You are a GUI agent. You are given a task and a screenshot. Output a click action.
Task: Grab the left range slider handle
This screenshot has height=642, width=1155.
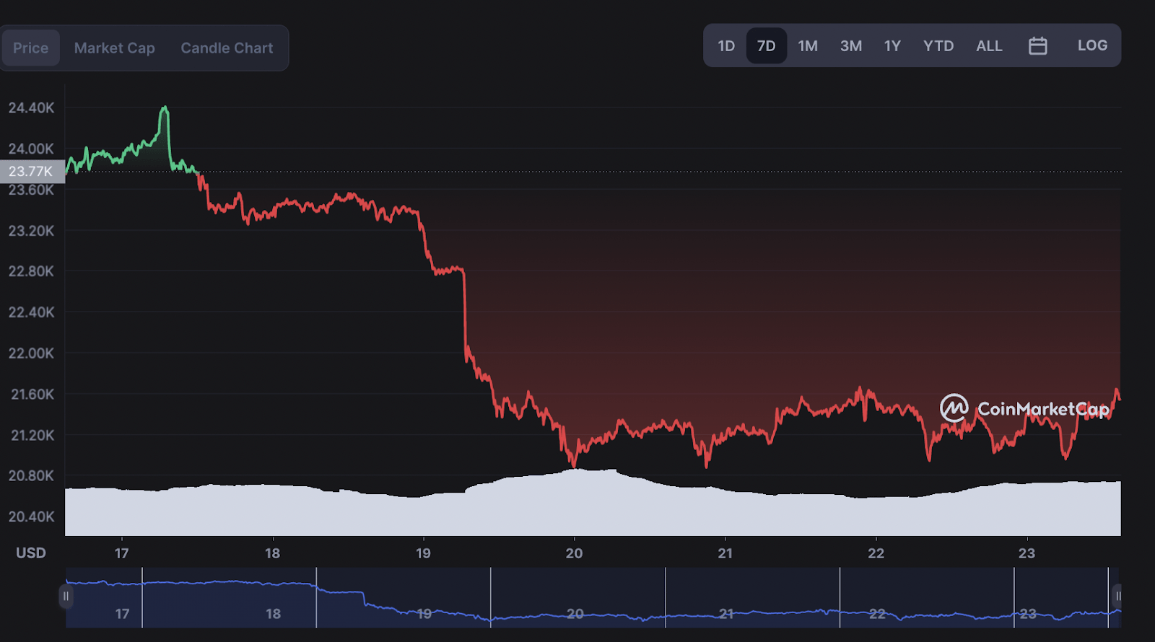tap(66, 597)
